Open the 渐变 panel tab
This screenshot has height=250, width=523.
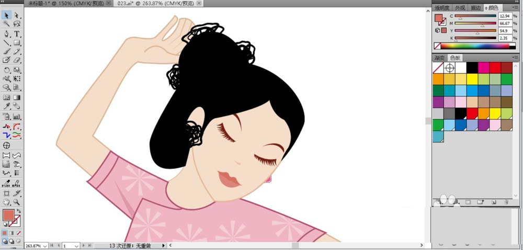coord(439,58)
